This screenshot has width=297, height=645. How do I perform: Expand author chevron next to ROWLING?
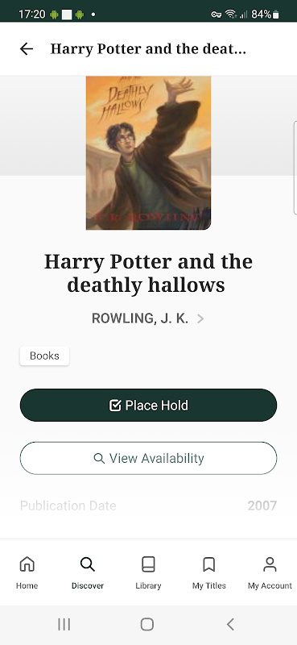coord(200,318)
